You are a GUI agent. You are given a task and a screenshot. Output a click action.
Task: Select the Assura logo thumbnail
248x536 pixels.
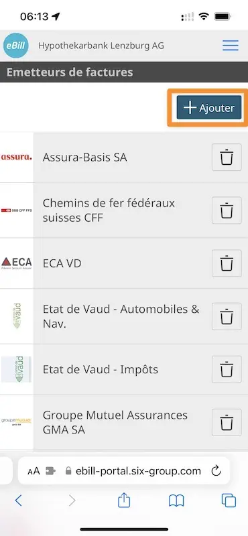[16, 157]
